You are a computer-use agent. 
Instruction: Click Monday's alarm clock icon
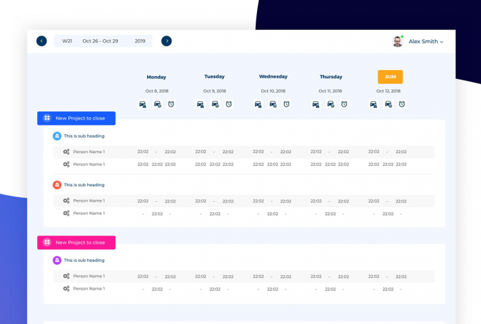(171, 105)
